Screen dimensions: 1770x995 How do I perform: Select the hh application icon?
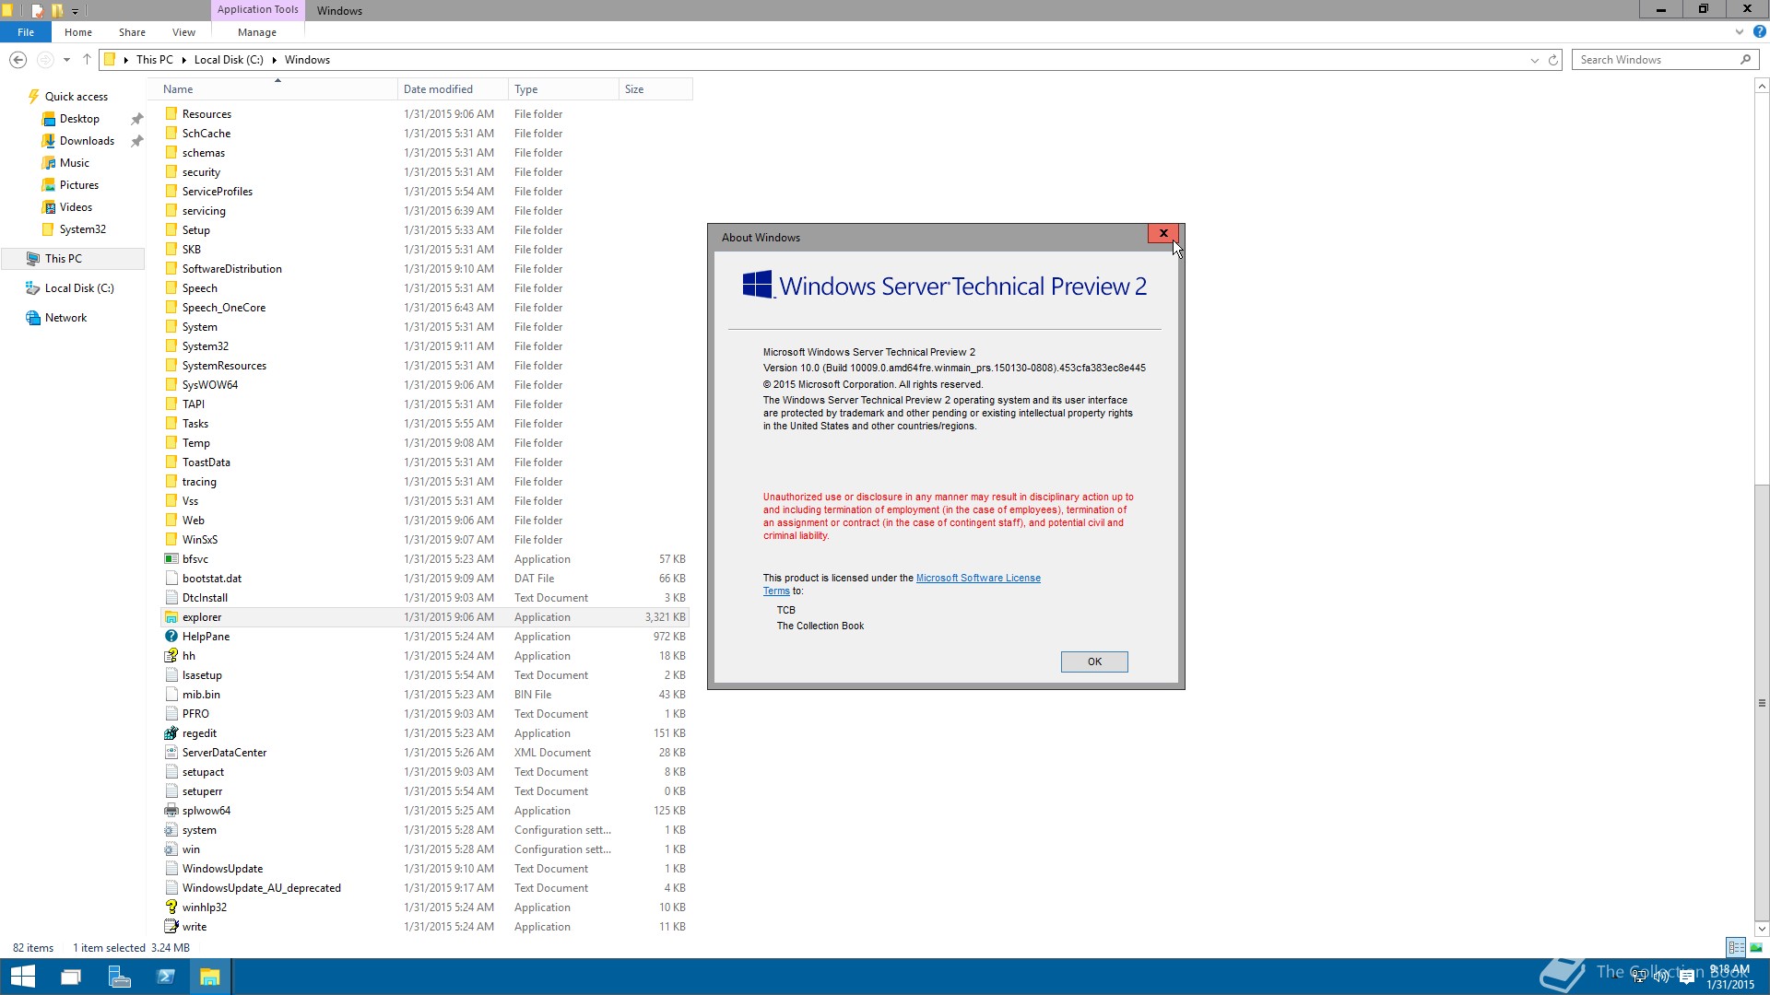(x=171, y=656)
